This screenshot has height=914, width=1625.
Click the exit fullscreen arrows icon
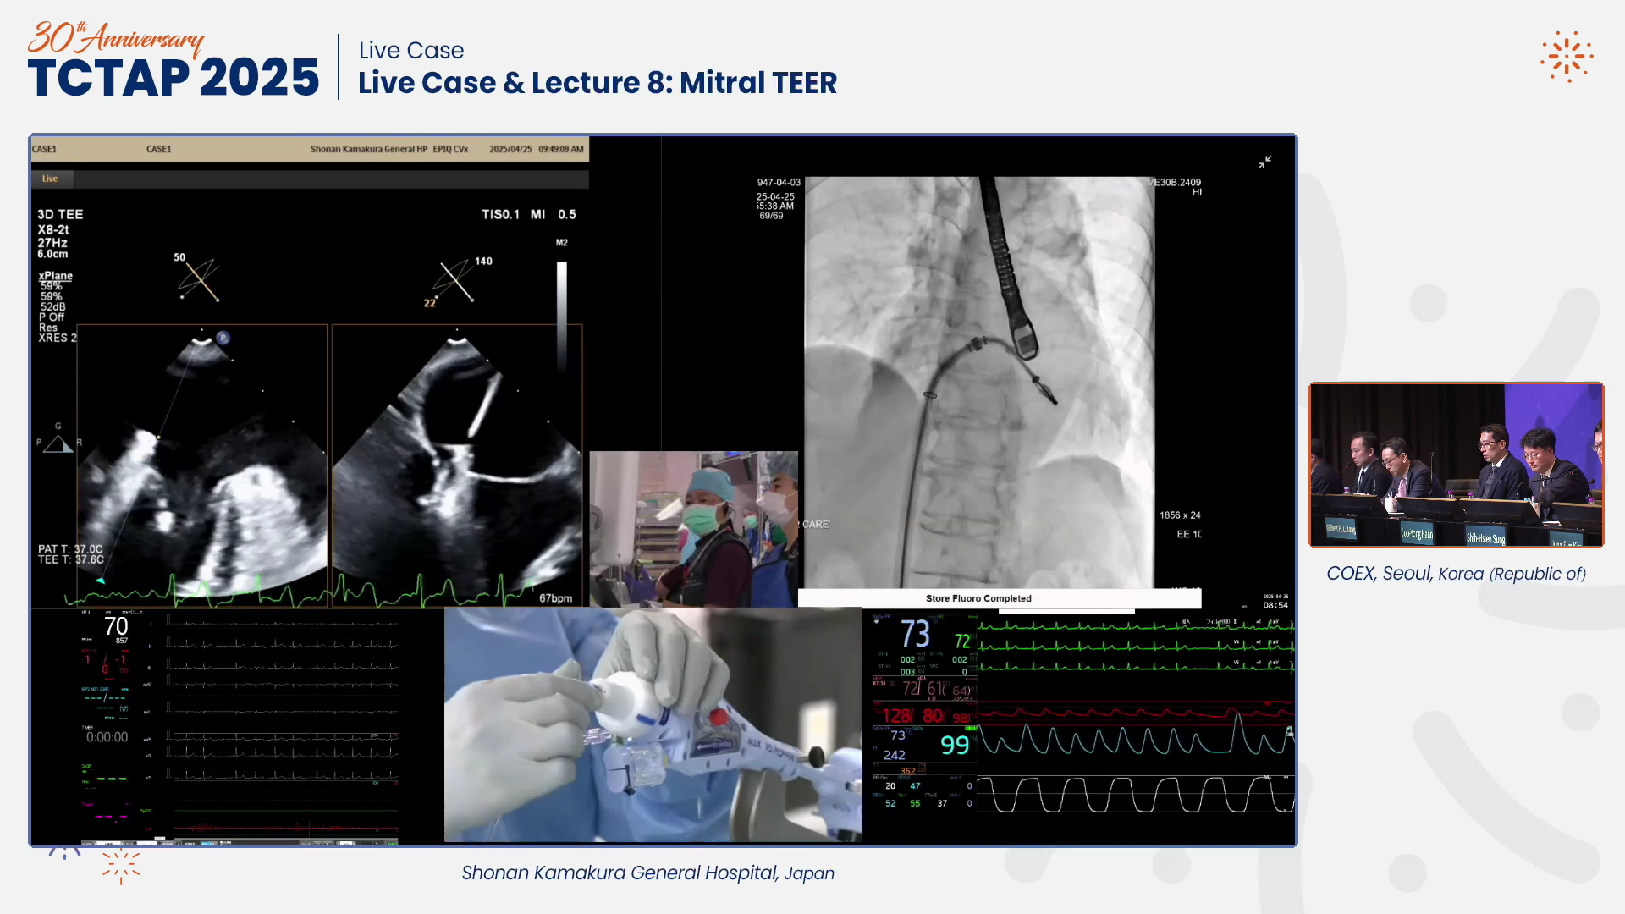[1264, 162]
